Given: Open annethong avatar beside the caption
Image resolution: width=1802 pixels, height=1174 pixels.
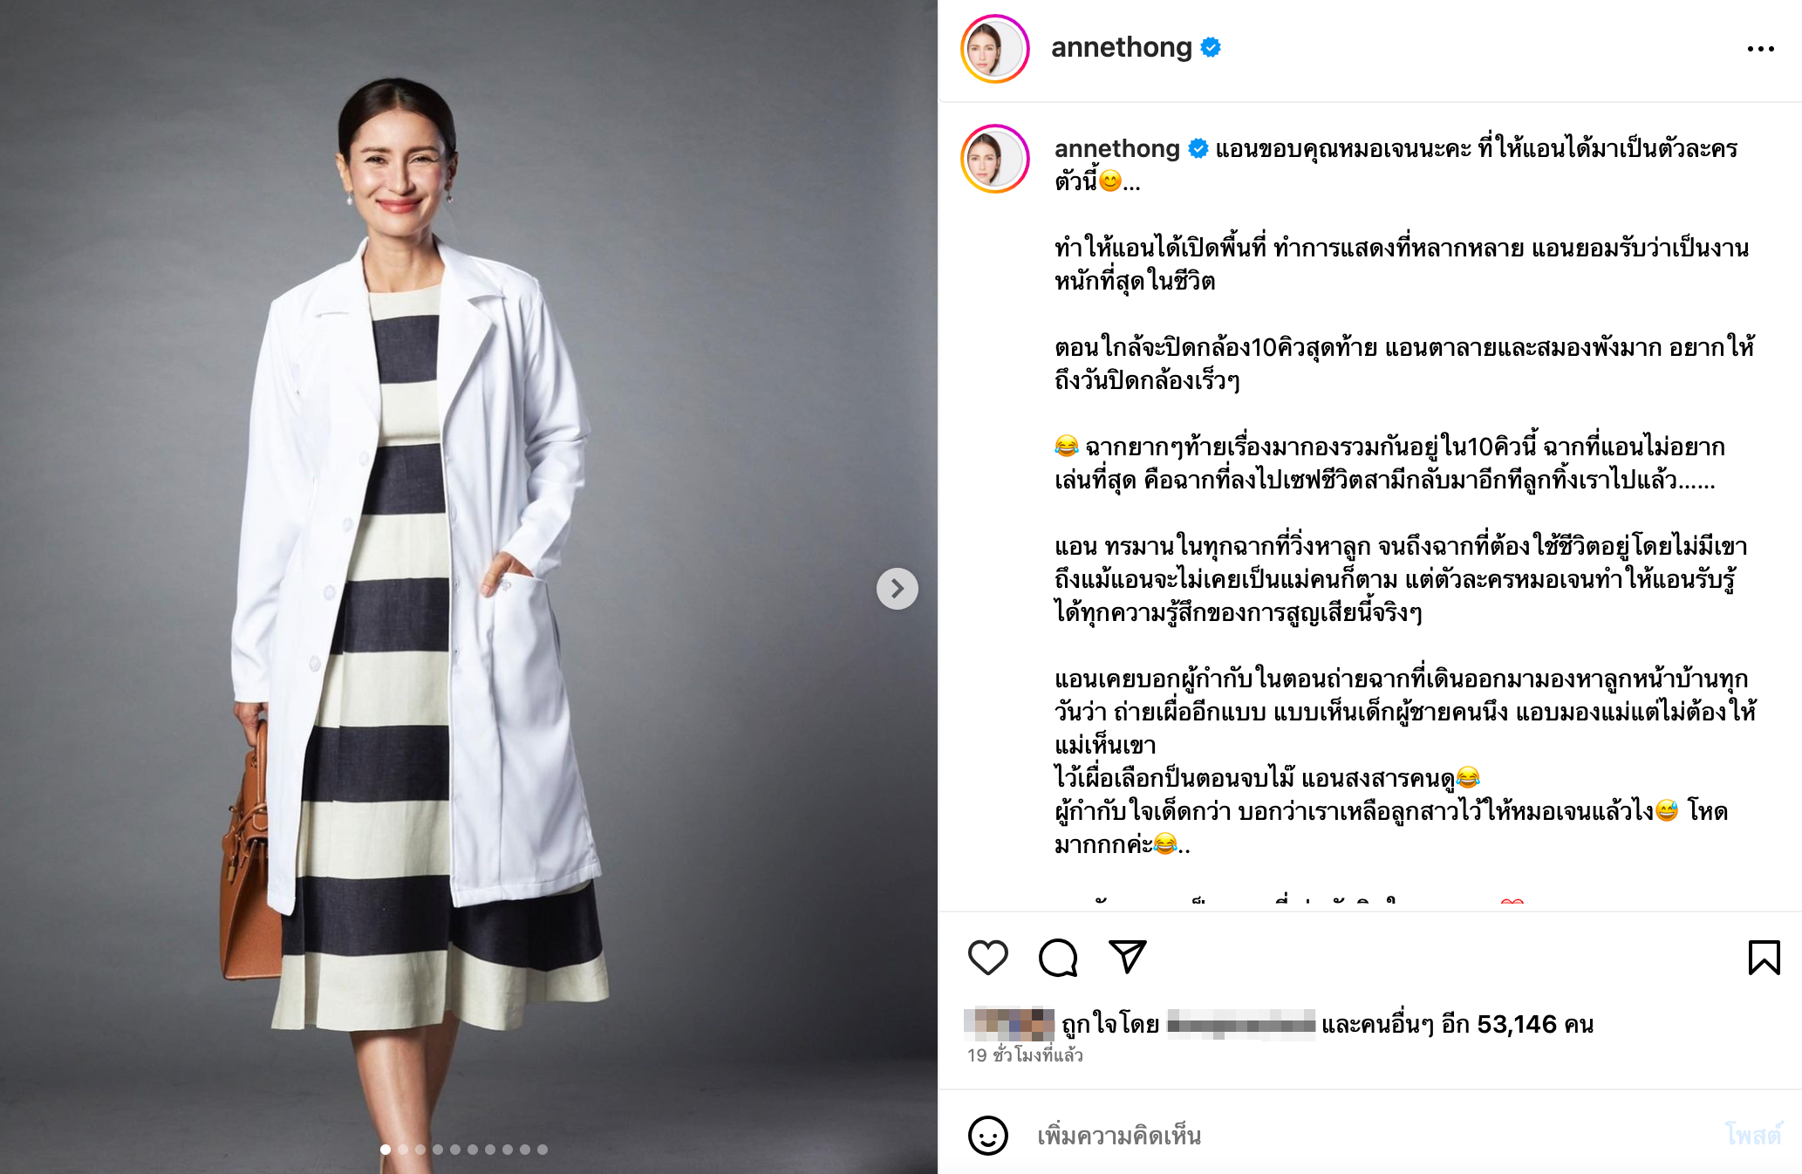Looking at the screenshot, I should coord(995,159).
